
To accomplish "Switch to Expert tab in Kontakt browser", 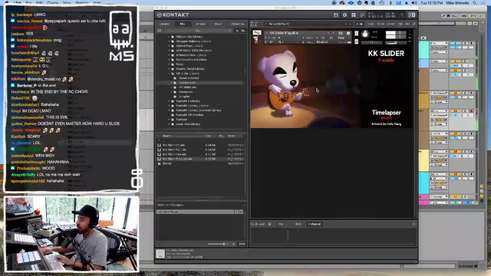I will 218,24.
